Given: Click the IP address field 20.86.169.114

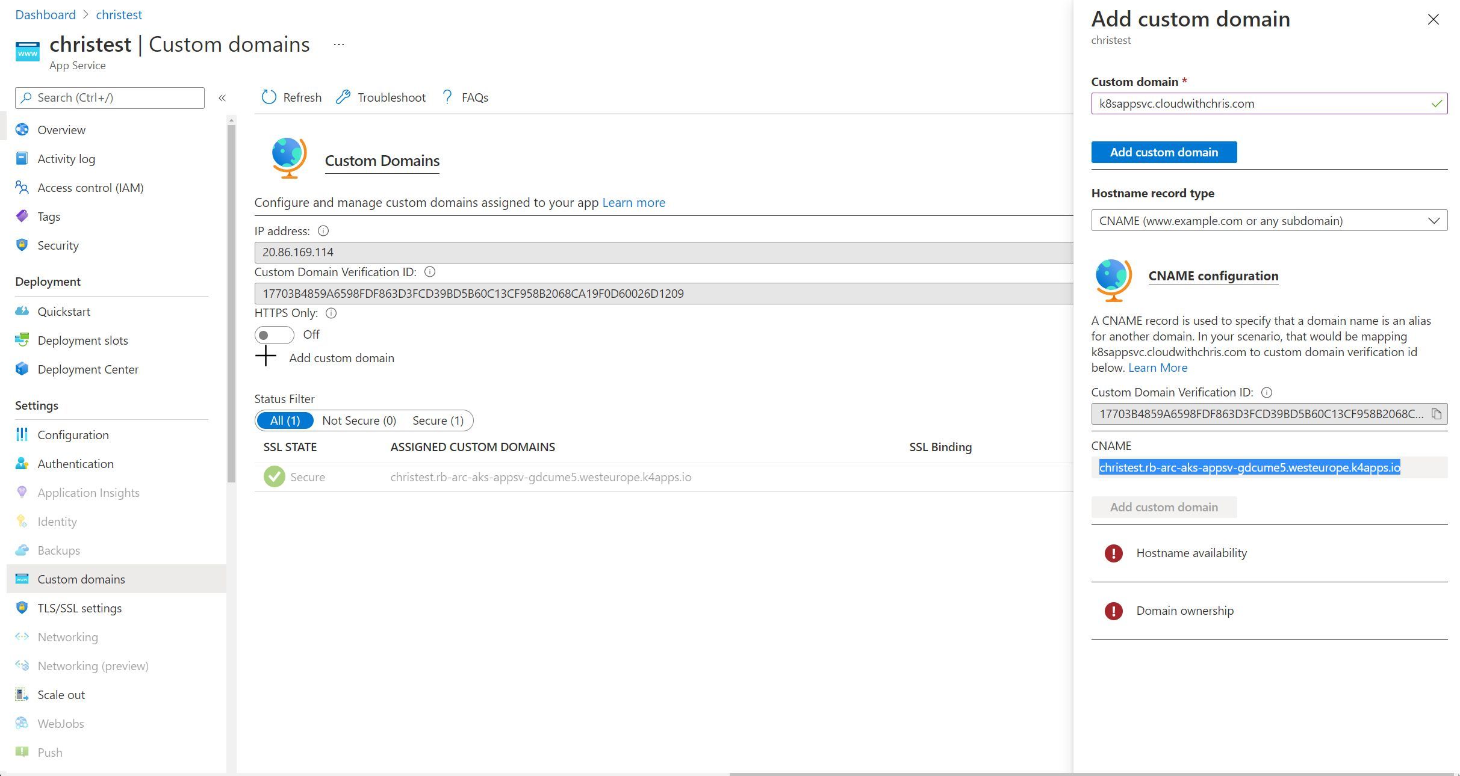Looking at the screenshot, I should 663,252.
